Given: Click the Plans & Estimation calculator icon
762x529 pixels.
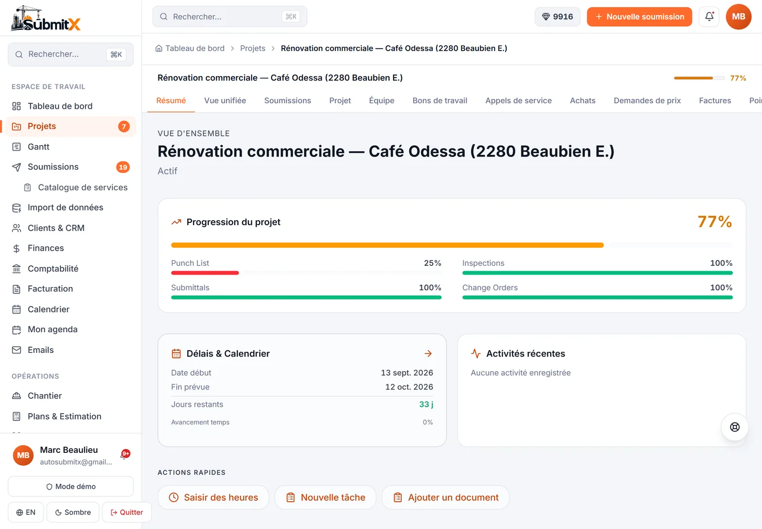Looking at the screenshot, I should 17,416.
